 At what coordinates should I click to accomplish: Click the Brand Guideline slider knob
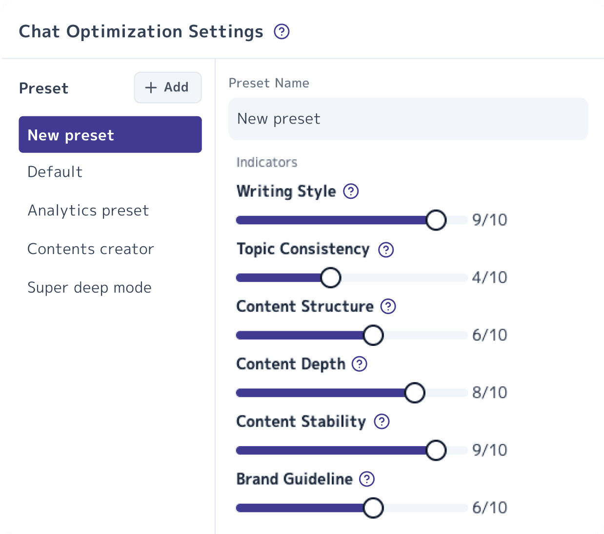pos(373,508)
